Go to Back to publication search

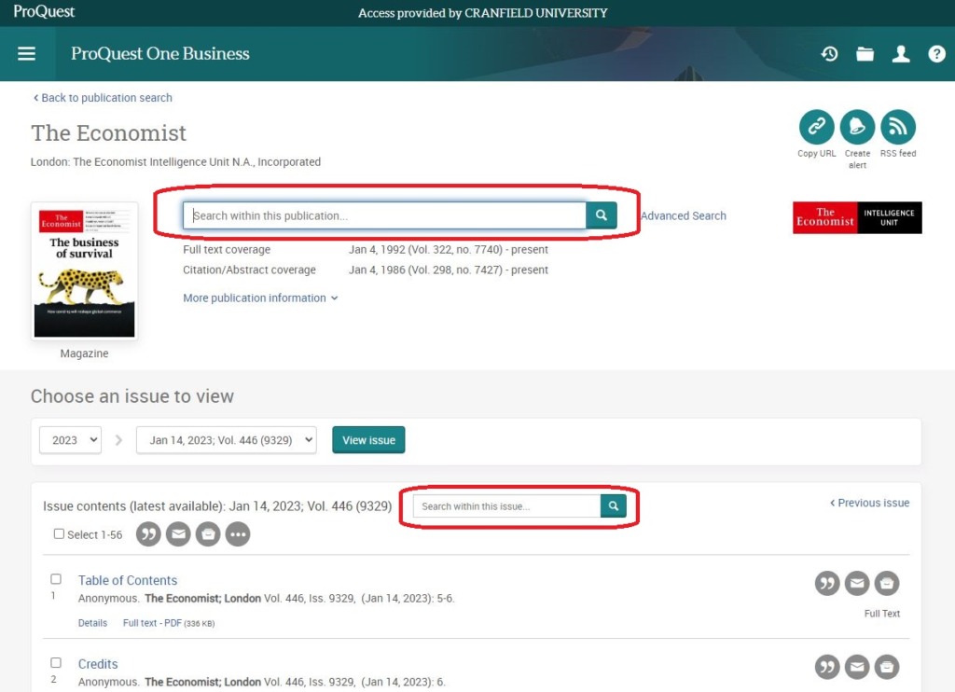click(103, 98)
